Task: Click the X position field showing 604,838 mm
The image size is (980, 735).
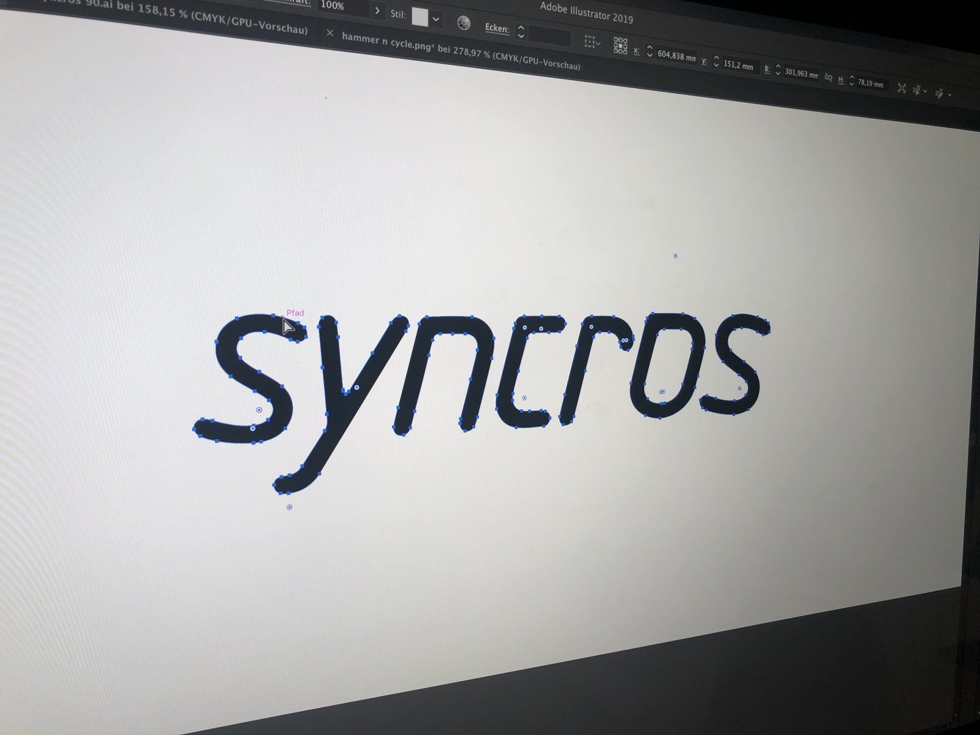Action: click(x=676, y=56)
